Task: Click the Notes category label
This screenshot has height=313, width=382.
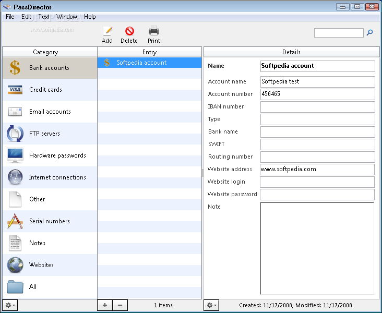Action: coord(37,243)
